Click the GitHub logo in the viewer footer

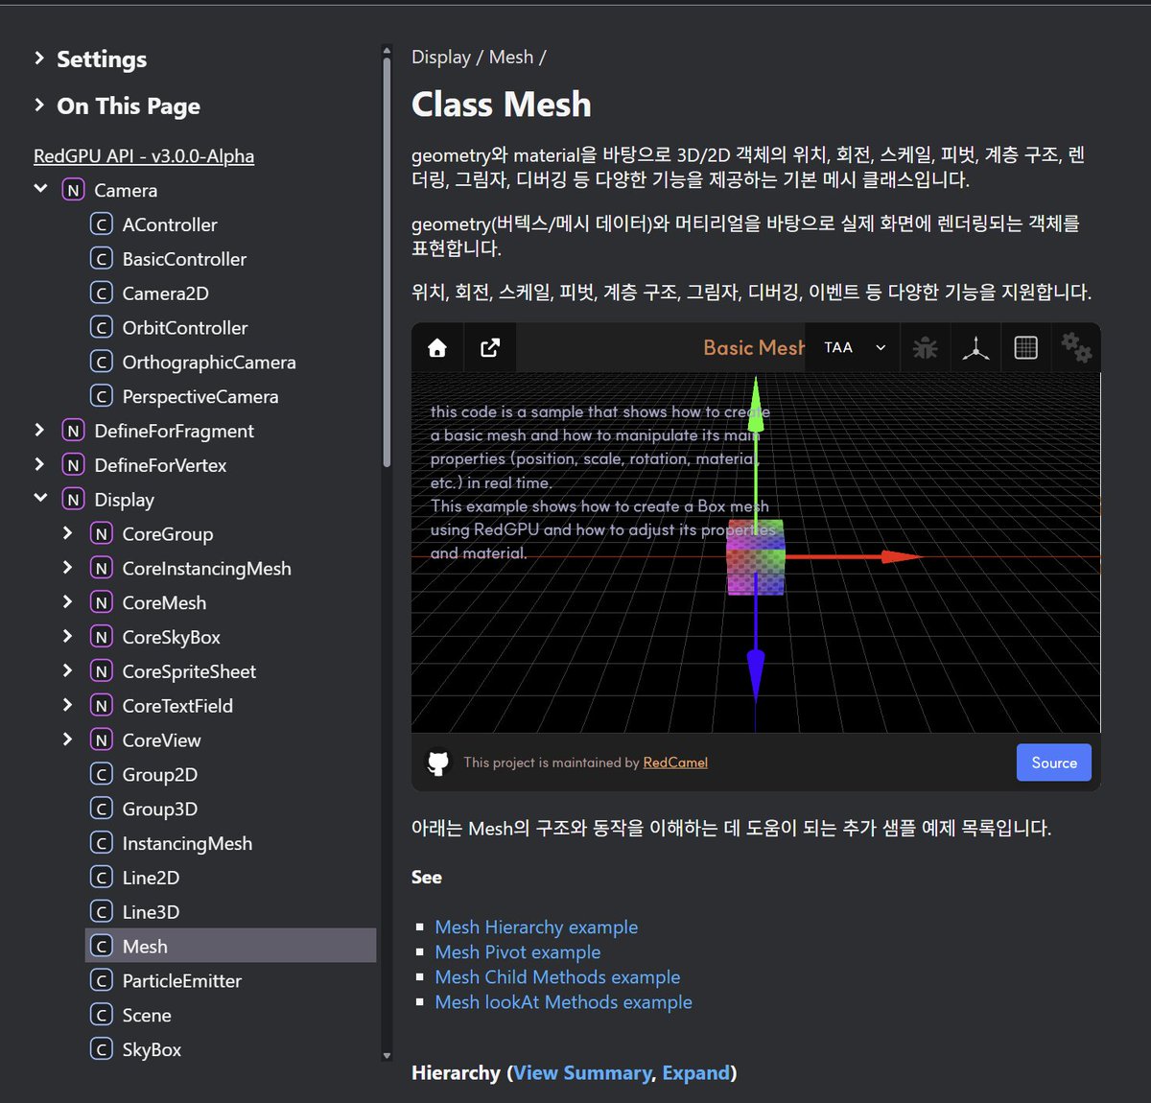[438, 763]
